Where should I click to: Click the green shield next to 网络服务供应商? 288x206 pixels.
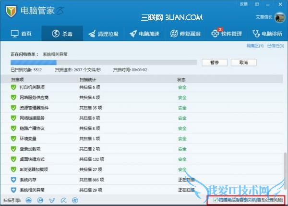[x=13, y=97]
